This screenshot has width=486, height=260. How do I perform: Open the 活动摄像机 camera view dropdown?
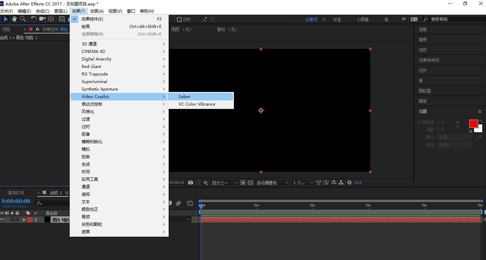tap(273, 183)
